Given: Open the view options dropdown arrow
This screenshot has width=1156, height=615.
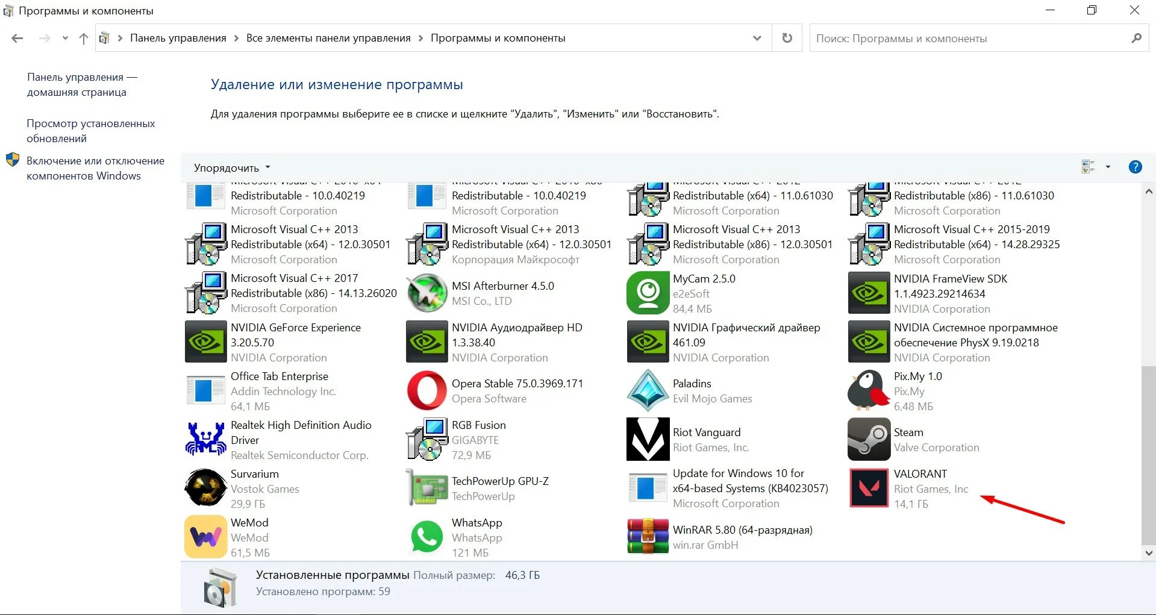Looking at the screenshot, I should (x=1108, y=167).
